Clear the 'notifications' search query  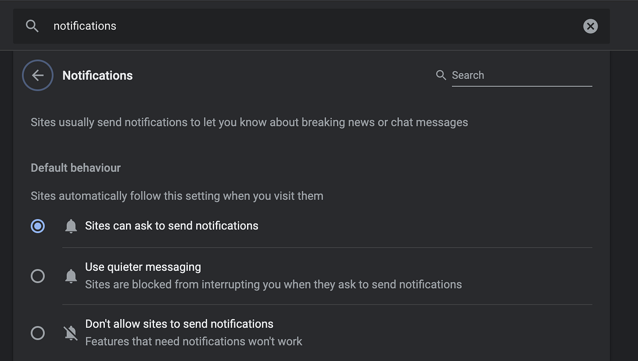590,26
